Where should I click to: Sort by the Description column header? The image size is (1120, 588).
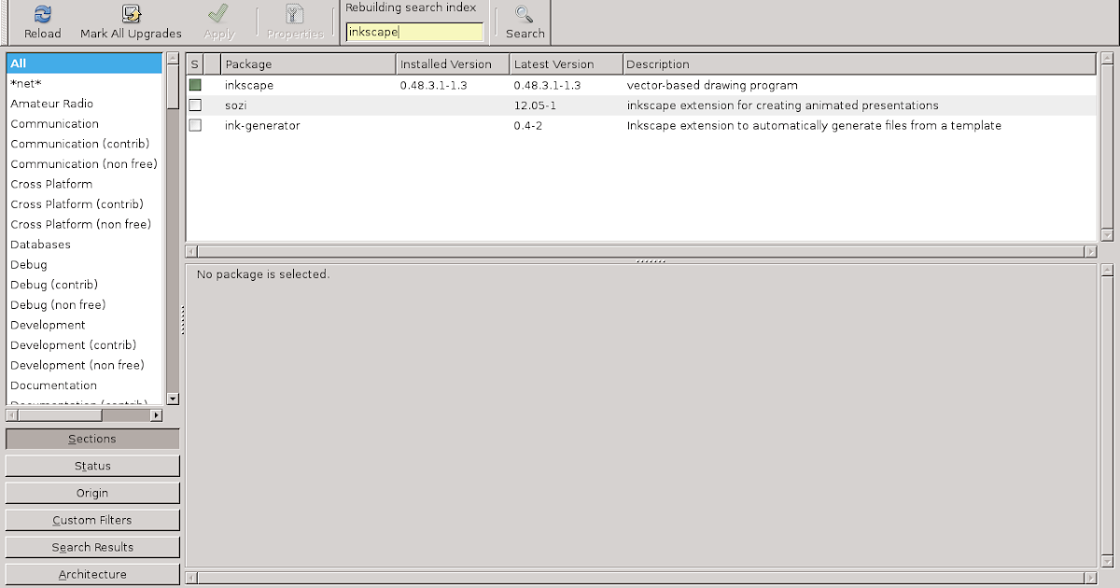(859, 64)
